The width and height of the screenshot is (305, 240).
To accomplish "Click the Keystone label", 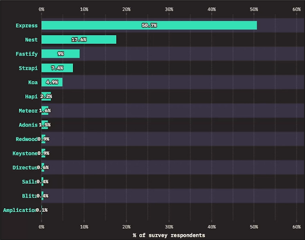I will (x=25, y=153).
